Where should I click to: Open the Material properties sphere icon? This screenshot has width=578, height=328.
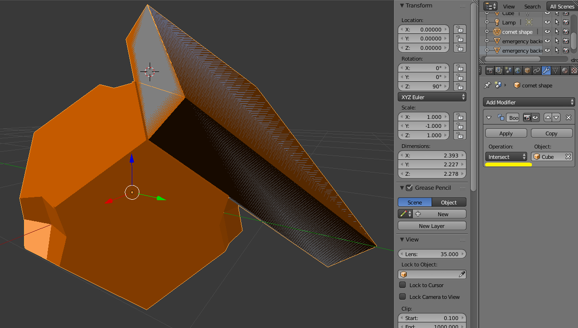565,70
